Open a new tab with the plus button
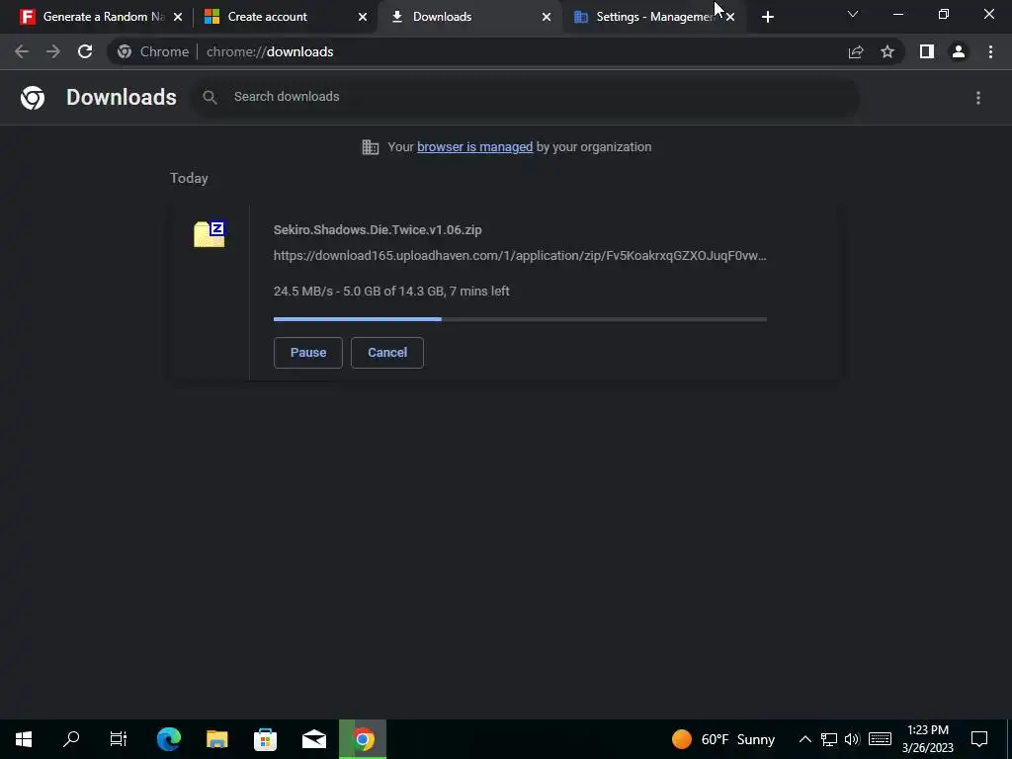This screenshot has height=759, width=1012. (x=767, y=18)
